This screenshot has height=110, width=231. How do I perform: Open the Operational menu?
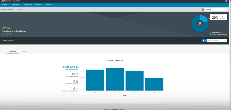pos(17,5)
